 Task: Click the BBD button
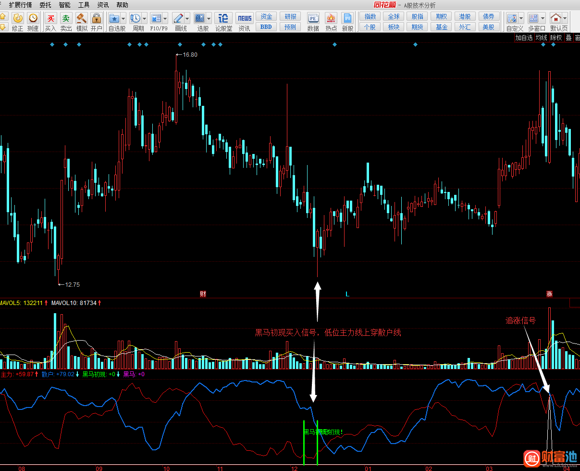[266, 27]
